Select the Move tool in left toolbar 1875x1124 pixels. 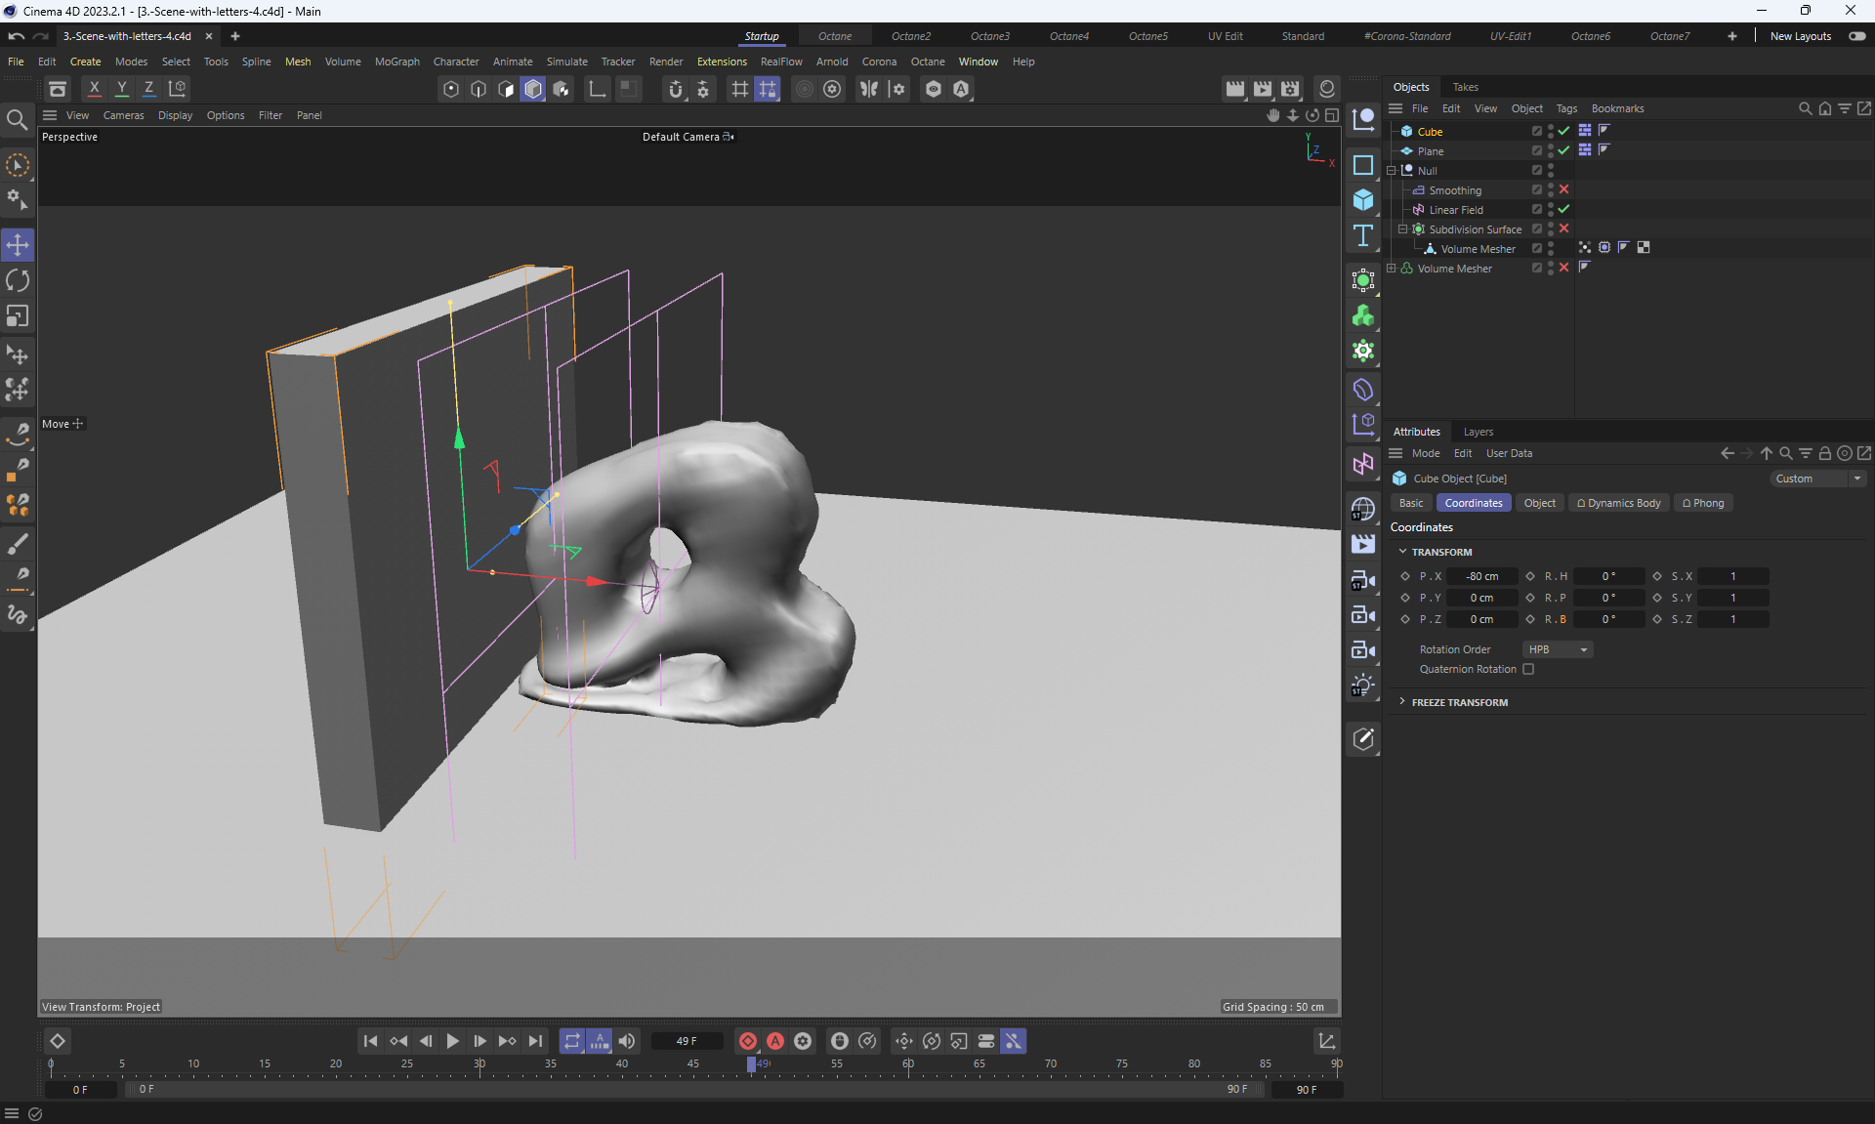[x=18, y=245]
